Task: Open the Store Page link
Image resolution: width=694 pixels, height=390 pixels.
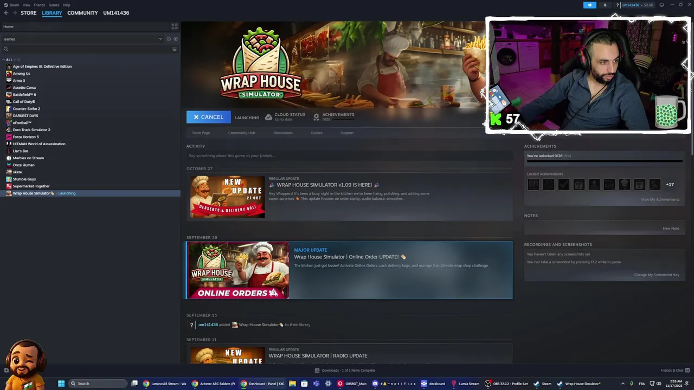Action: tap(201, 133)
